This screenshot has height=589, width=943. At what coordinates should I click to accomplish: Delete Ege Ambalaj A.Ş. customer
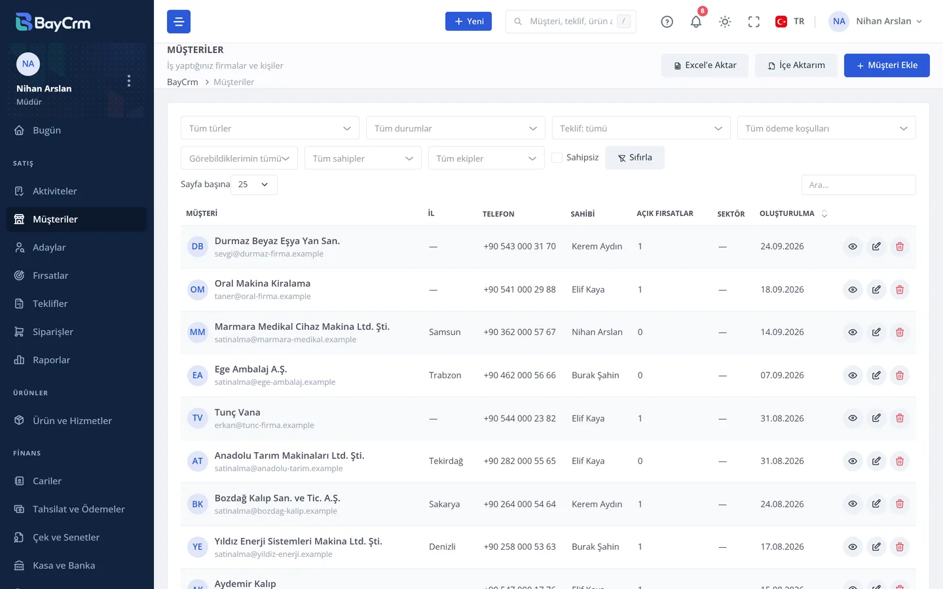click(x=900, y=375)
